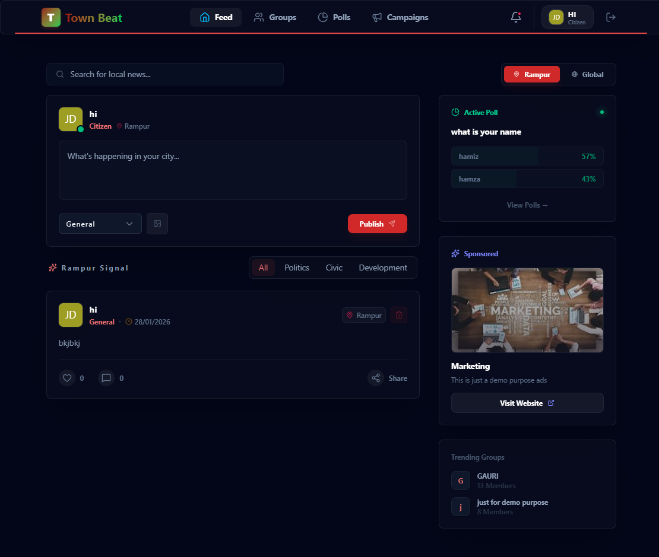Publish the post

click(378, 224)
